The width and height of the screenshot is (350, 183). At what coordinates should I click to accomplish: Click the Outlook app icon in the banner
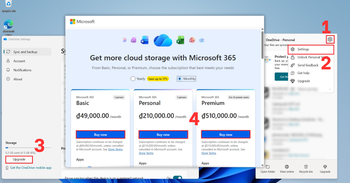202,40
